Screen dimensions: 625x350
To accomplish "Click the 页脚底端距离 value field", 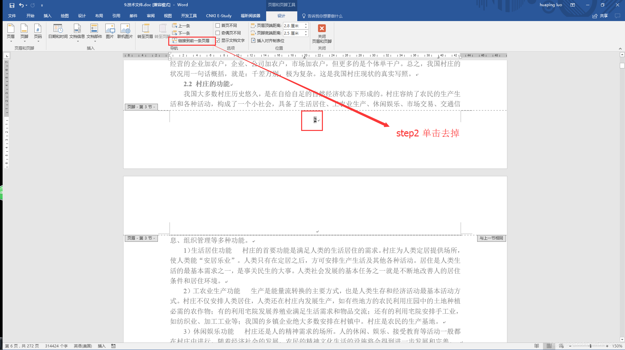I will 293,33.
